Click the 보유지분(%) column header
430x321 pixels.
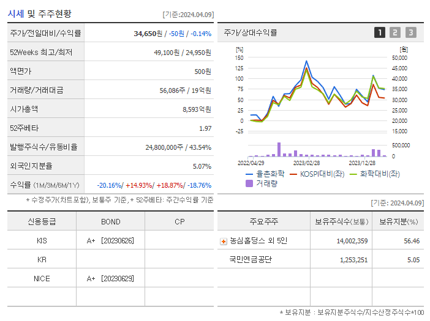tap(399, 221)
